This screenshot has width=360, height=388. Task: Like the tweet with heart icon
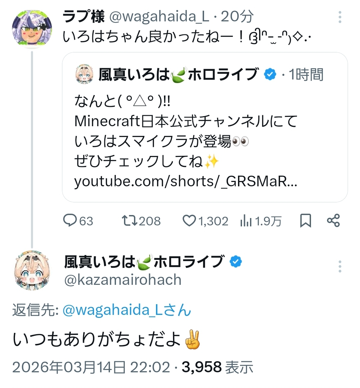(189, 221)
